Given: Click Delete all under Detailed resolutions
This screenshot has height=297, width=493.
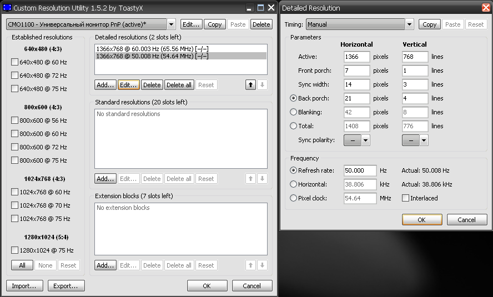Looking at the screenshot, I should coord(179,85).
